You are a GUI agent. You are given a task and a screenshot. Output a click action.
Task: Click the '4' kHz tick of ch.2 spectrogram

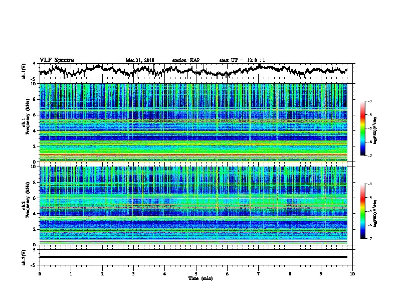(x=36, y=214)
